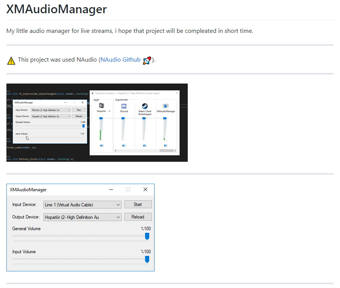Click the General Volume slider handle

[x=147, y=236]
